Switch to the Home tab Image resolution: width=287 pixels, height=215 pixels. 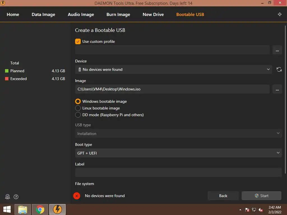click(13, 15)
